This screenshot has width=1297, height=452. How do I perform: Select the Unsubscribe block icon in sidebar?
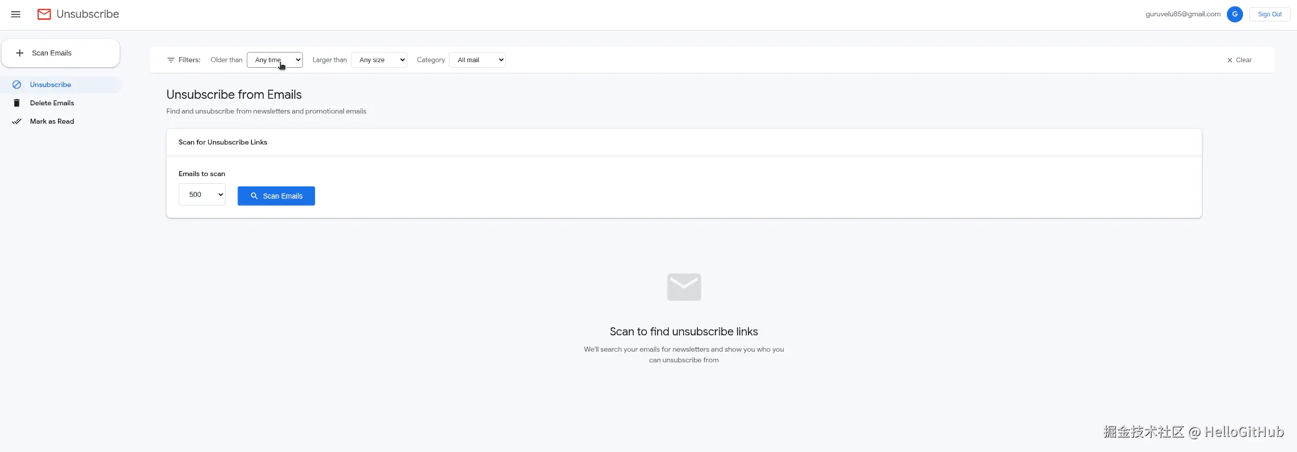point(17,85)
